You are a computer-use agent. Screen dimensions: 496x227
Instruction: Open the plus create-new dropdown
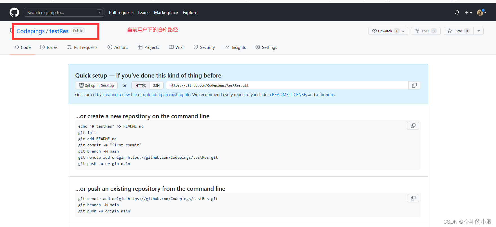468,13
